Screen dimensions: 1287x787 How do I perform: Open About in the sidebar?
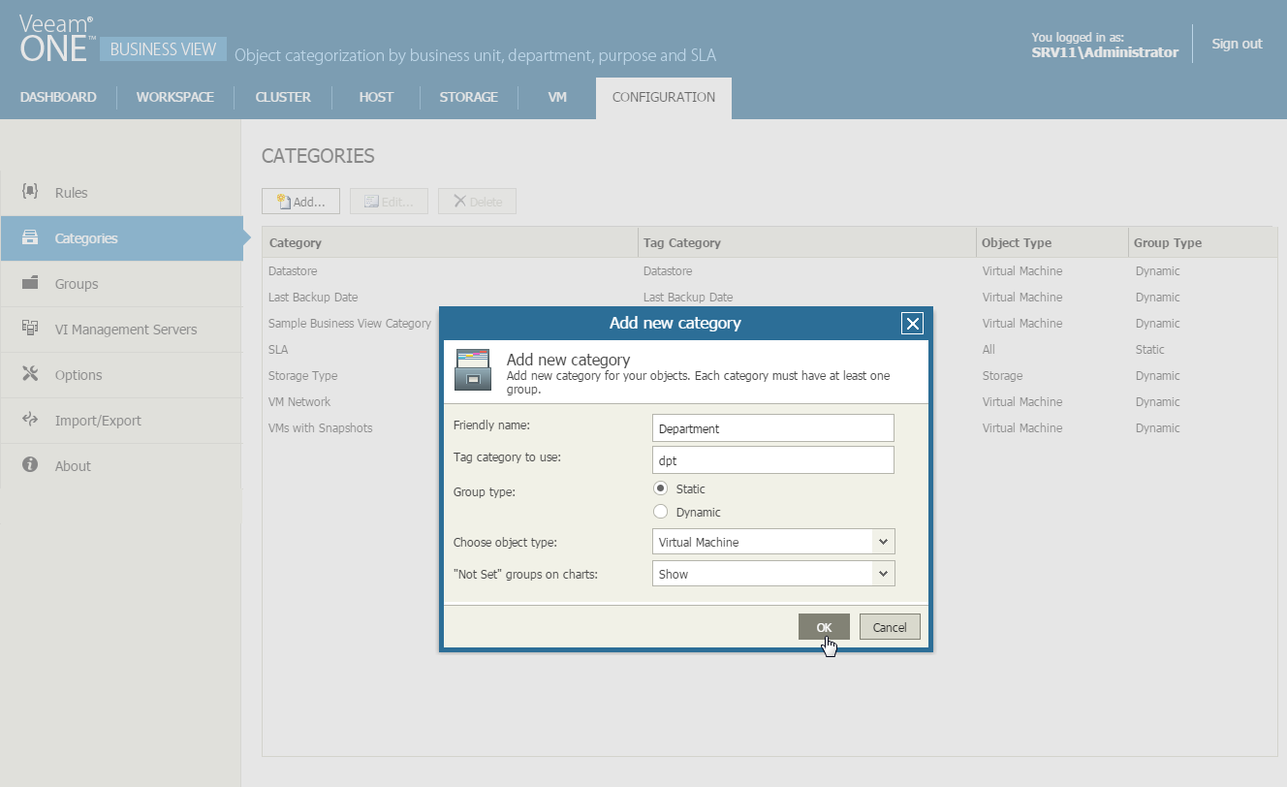click(x=121, y=466)
